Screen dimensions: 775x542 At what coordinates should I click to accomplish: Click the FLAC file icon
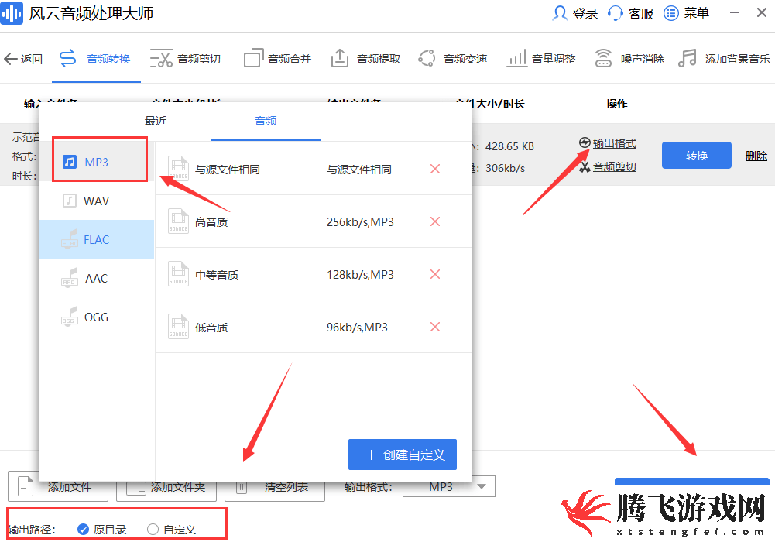(70, 239)
